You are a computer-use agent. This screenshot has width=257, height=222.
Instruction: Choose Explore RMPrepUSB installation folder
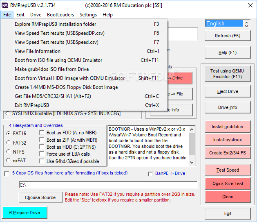click(84, 24)
